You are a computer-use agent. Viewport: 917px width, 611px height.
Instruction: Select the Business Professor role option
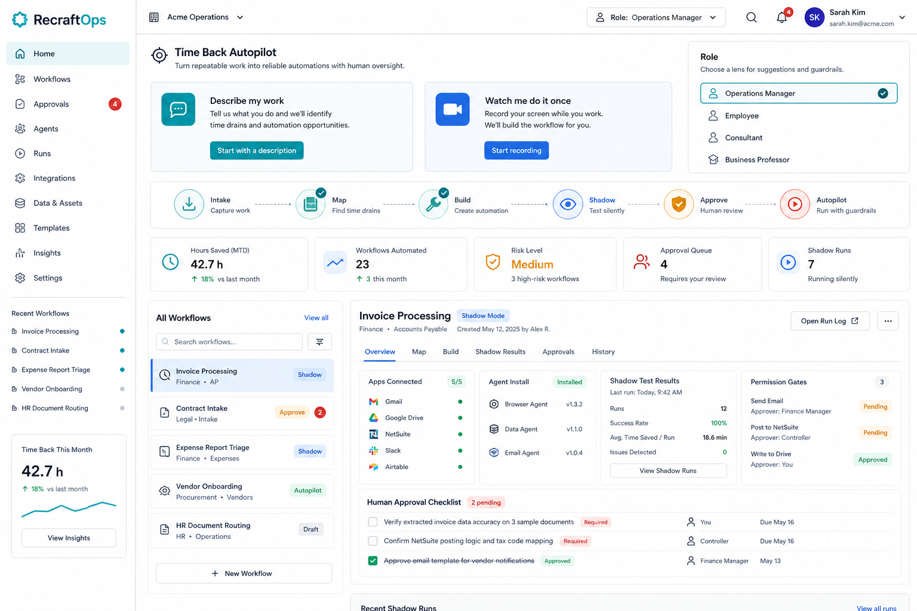point(799,160)
